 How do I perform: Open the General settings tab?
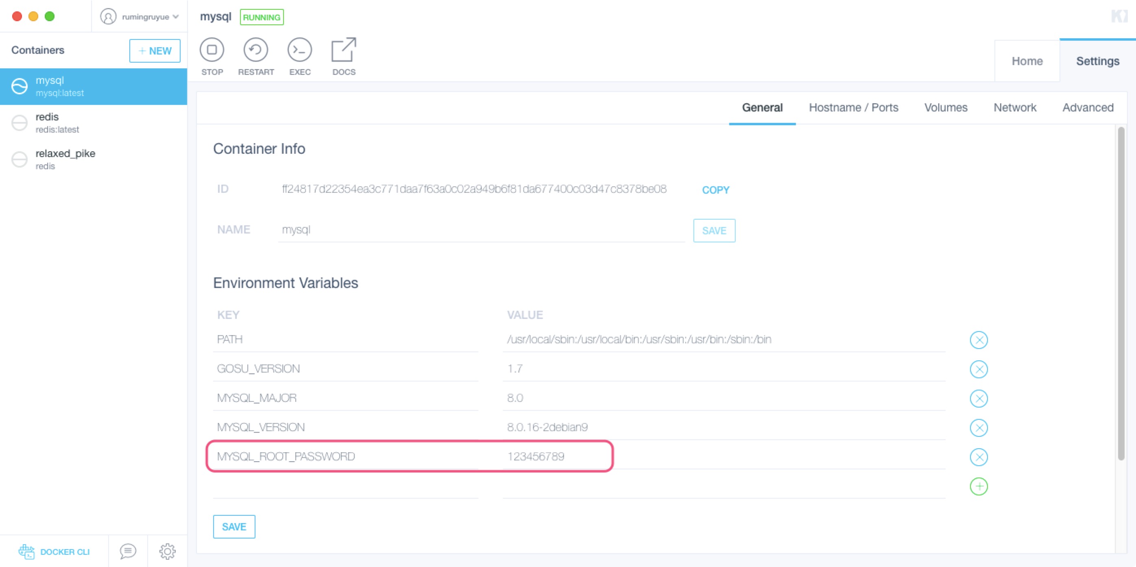tap(762, 107)
